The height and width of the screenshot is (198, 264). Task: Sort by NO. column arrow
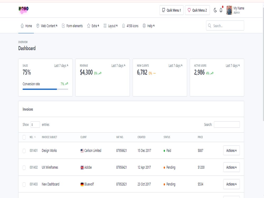click(x=35, y=137)
